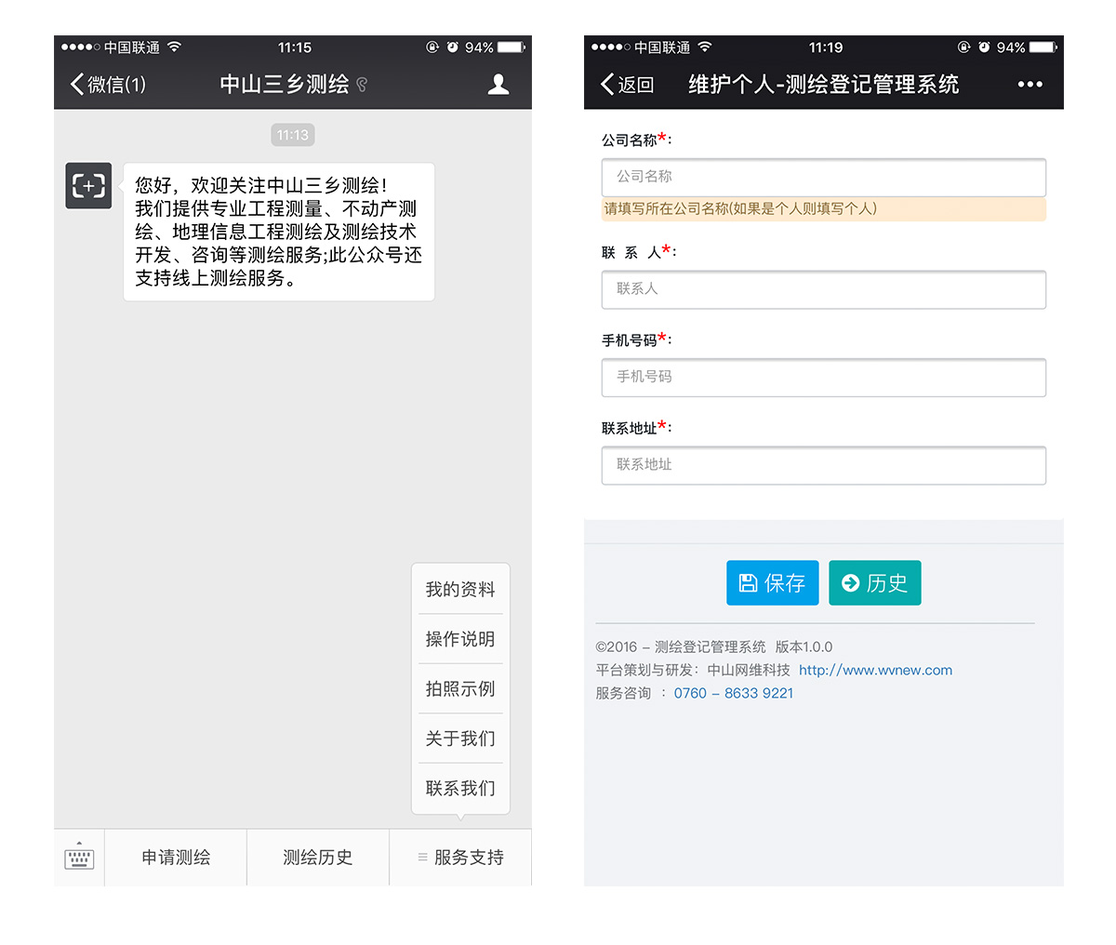Focus the 公司名称 input field
The width and height of the screenshot is (1116, 945).
pos(823,177)
